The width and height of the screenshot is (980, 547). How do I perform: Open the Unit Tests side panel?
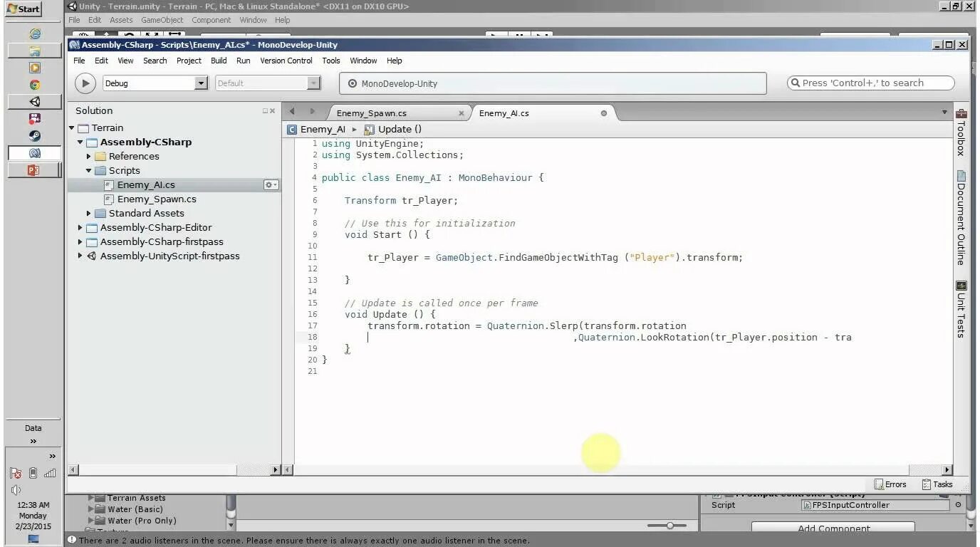click(x=961, y=309)
